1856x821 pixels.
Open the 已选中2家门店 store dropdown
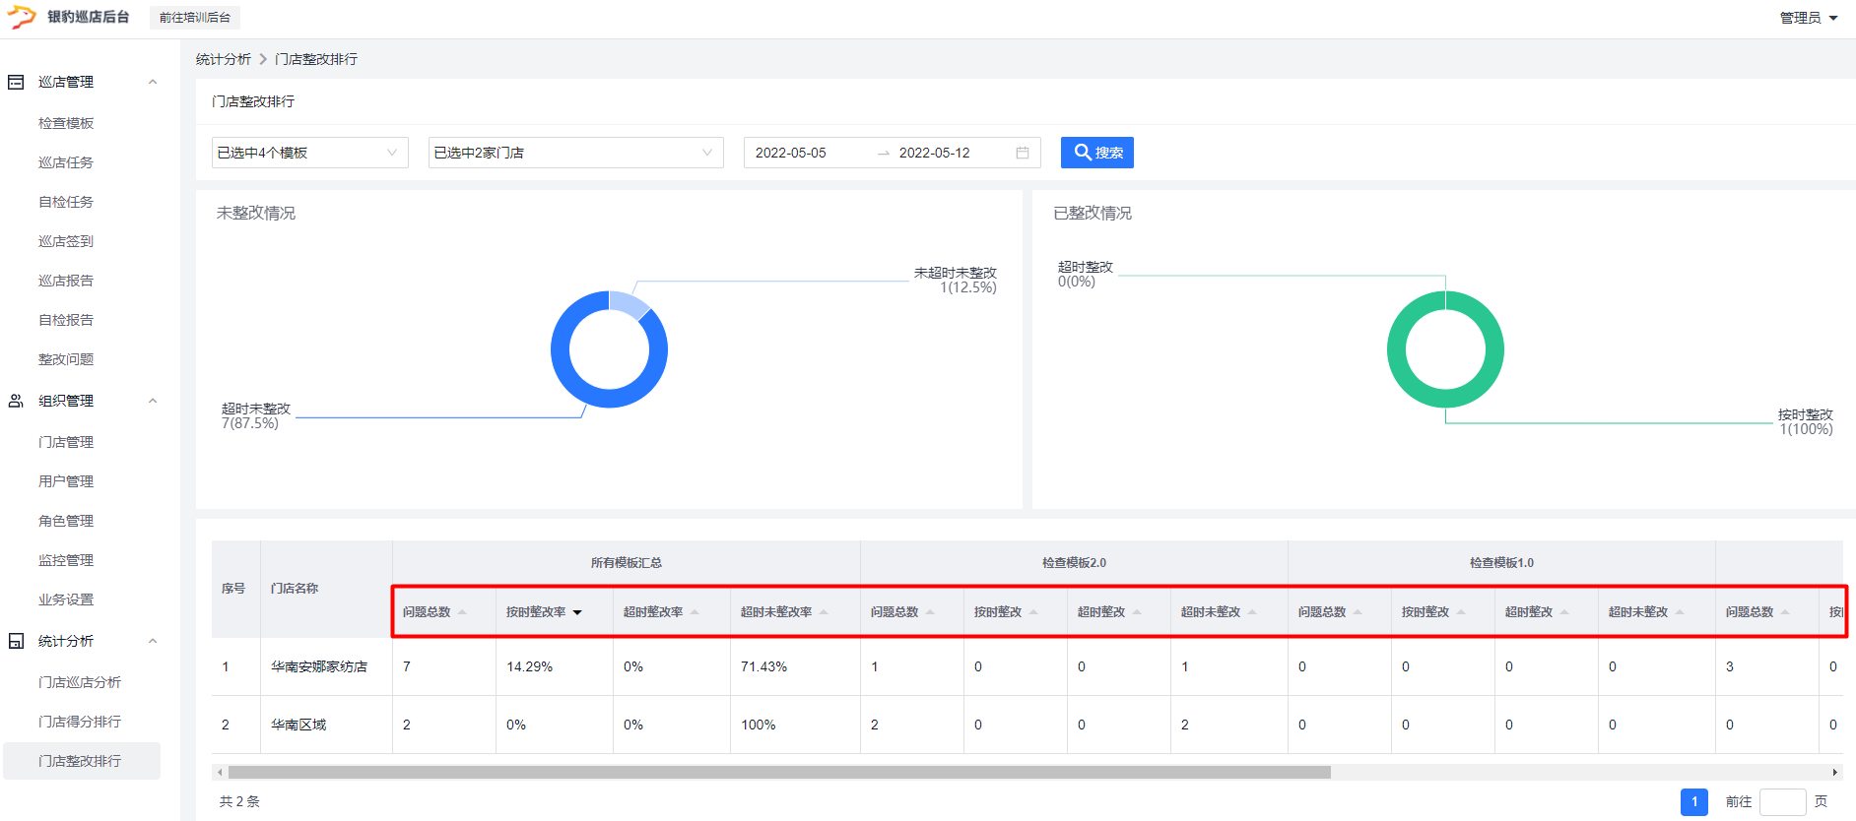coord(575,153)
